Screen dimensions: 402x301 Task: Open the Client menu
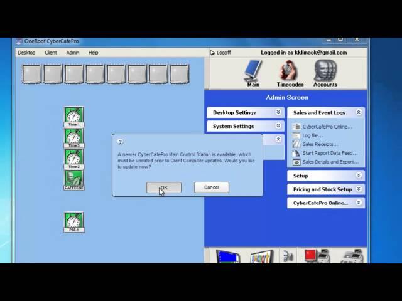click(51, 53)
